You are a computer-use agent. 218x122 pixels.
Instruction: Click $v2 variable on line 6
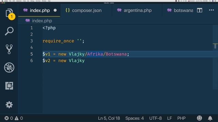(x=46, y=61)
